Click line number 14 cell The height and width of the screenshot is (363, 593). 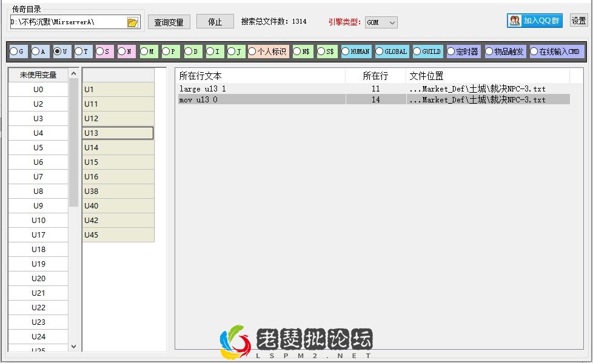click(x=375, y=100)
